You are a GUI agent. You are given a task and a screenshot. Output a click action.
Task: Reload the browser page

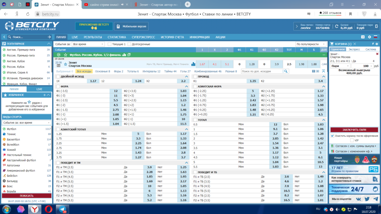click(x=27, y=14)
